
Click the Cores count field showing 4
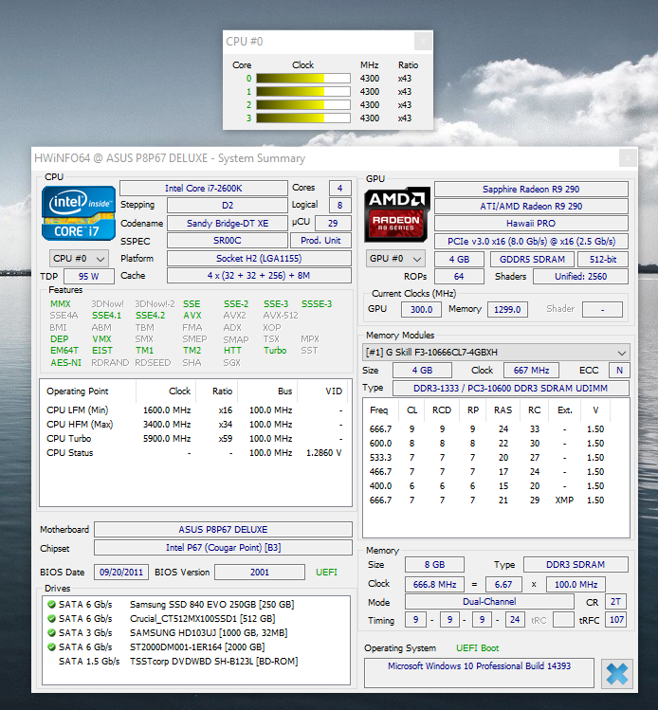pyautogui.click(x=339, y=189)
